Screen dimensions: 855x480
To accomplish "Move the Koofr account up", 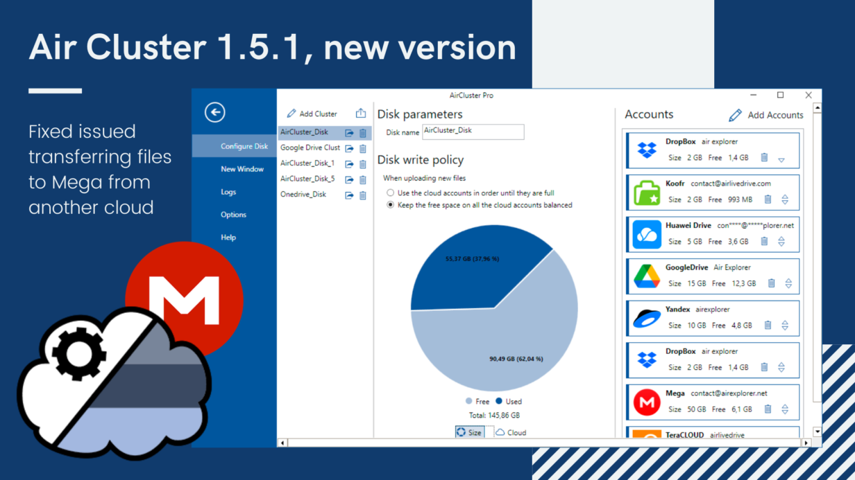I will (785, 197).
